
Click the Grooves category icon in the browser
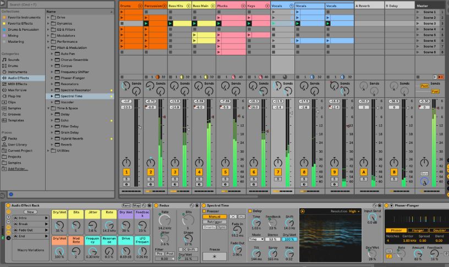[x=4, y=114]
